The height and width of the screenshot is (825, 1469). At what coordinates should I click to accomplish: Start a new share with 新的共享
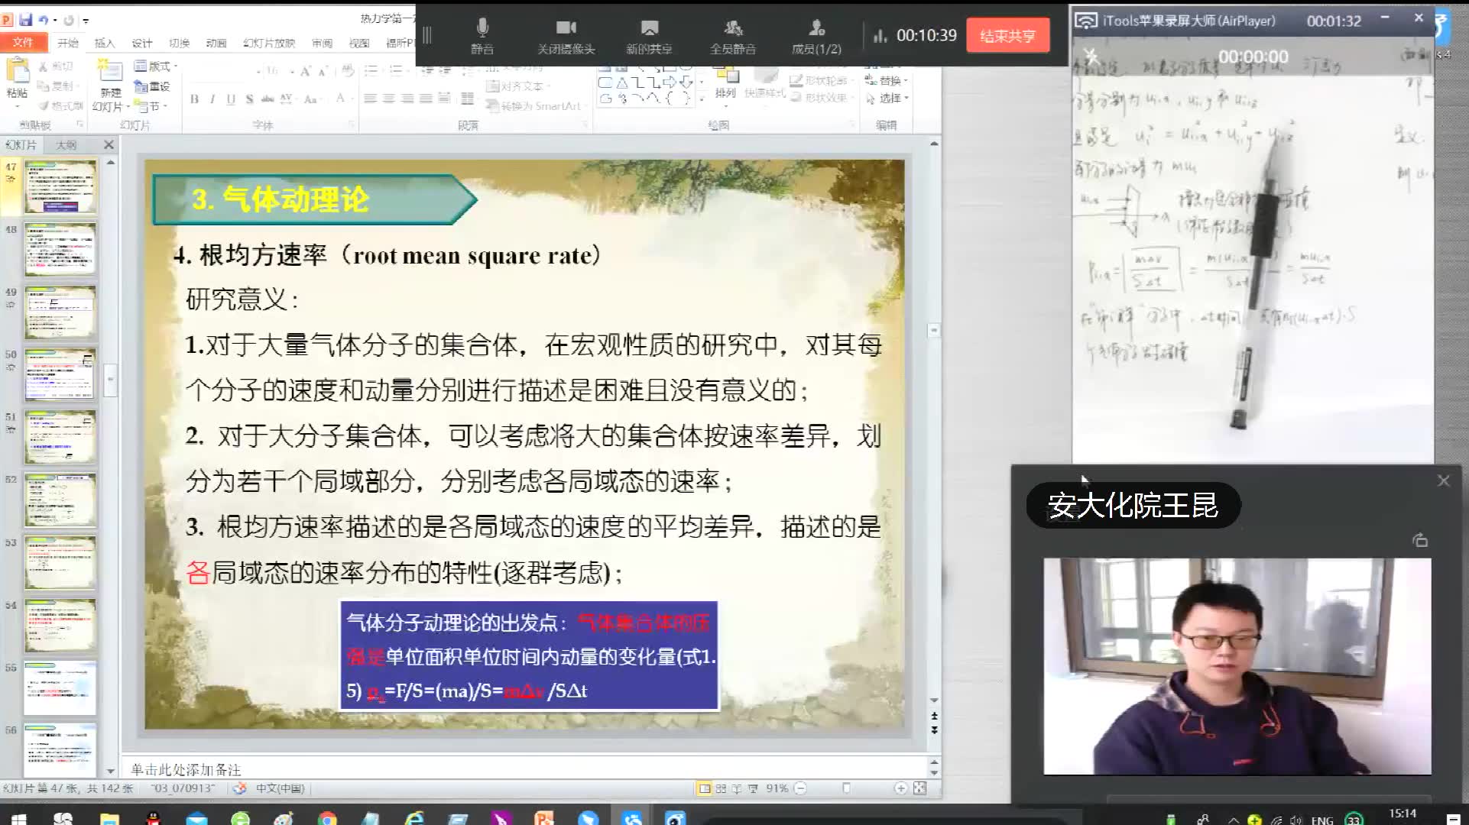pos(649,36)
